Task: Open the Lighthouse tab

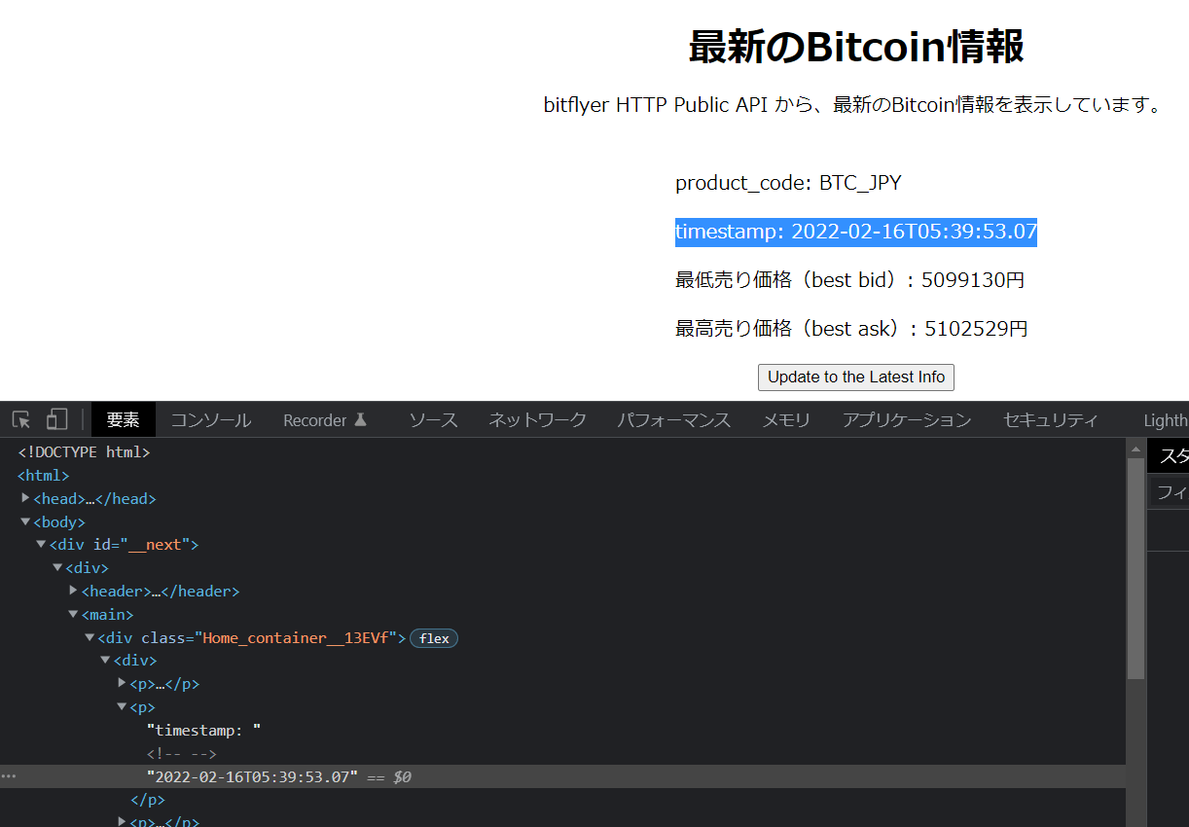Action: [1166, 420]
